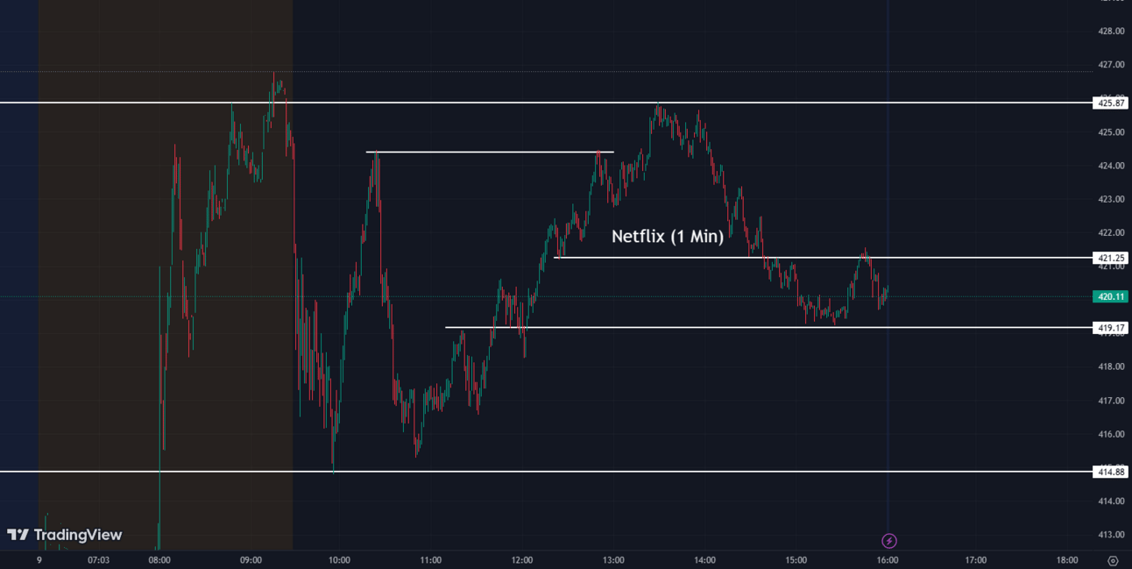The image size is (1132, 569).
Task: Click the 12:00 time axis label
Action: coord(522,560)
